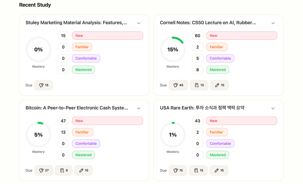Click the 15% Mastery progress ring on Cornell Notes

coord(173,49)
